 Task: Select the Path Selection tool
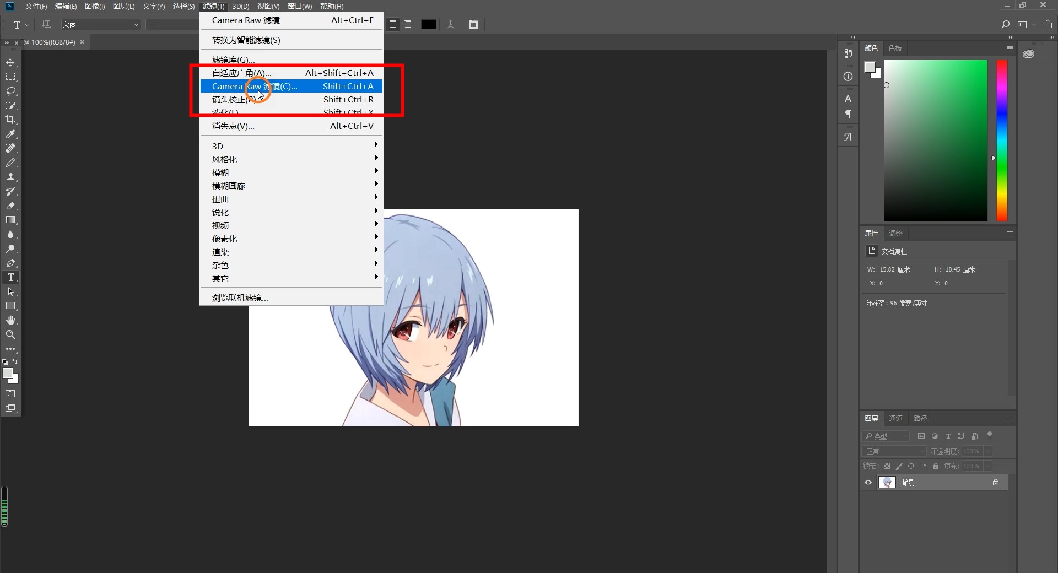click(10, 291)
